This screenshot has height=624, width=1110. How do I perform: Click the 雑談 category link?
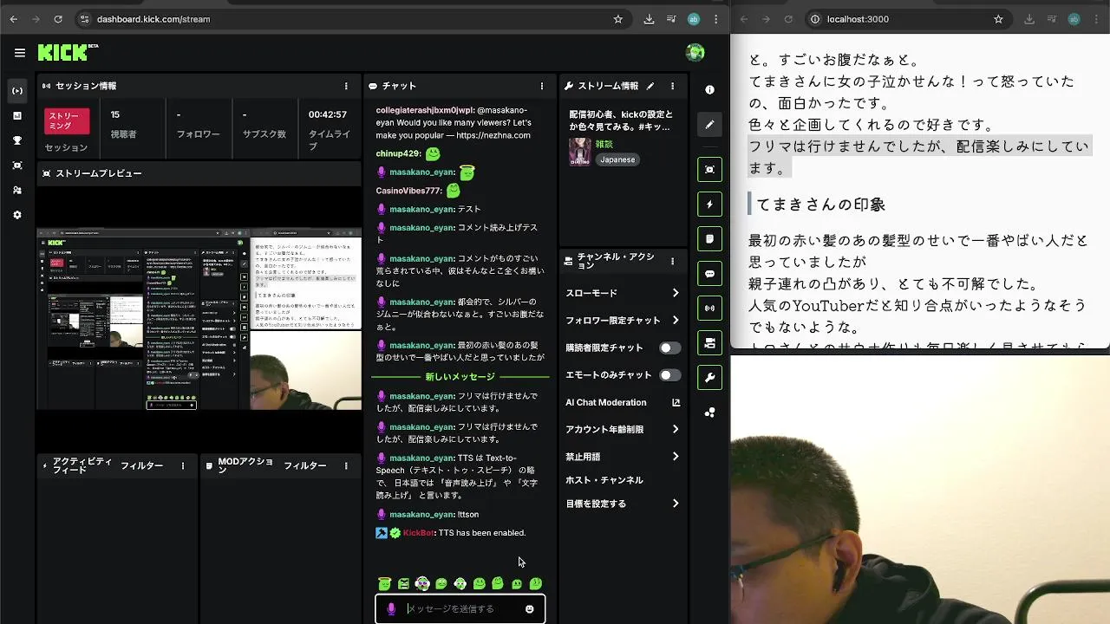604,144
